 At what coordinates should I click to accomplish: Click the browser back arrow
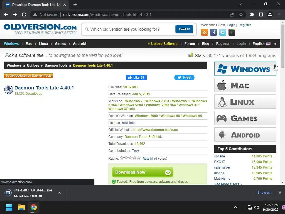6,14
